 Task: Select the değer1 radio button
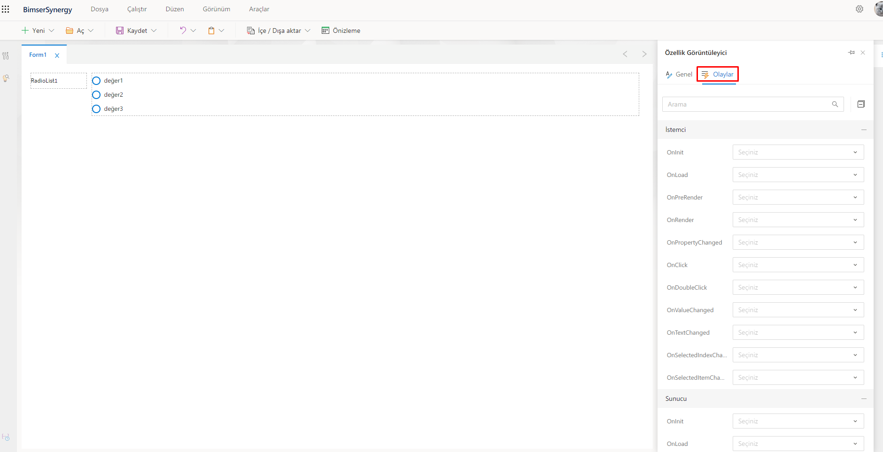point(96,81)
